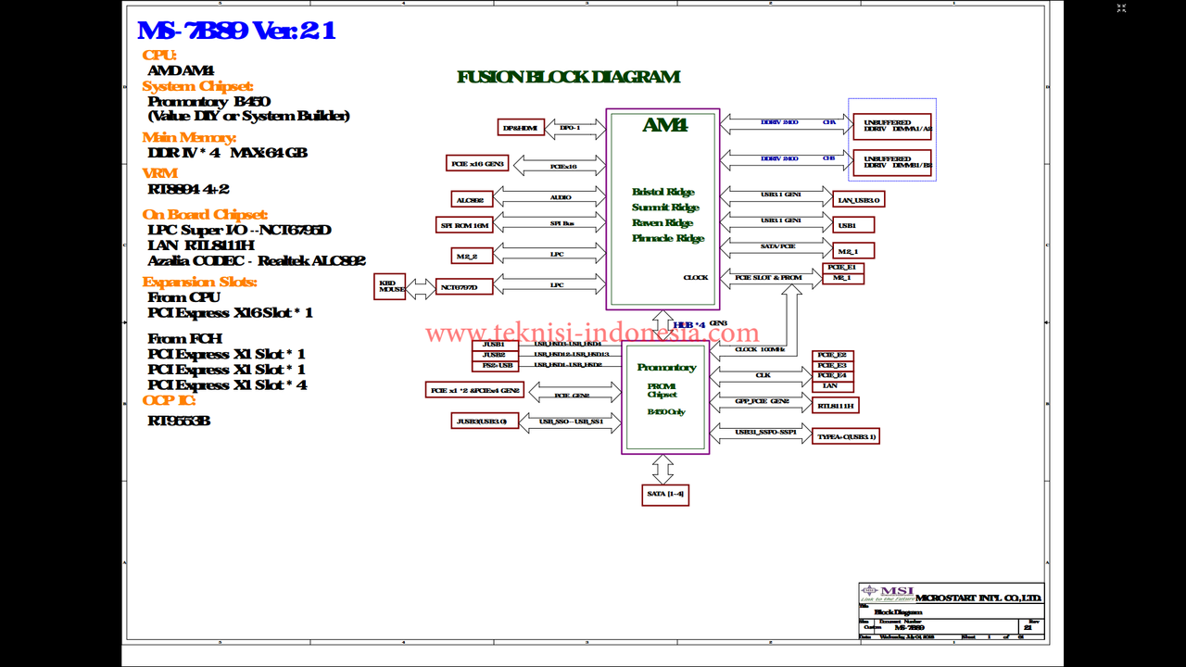The height and width of the screenshot is (667, 1186).
Task: Click the Promontory chipset block title
Action: coord(666,368)
